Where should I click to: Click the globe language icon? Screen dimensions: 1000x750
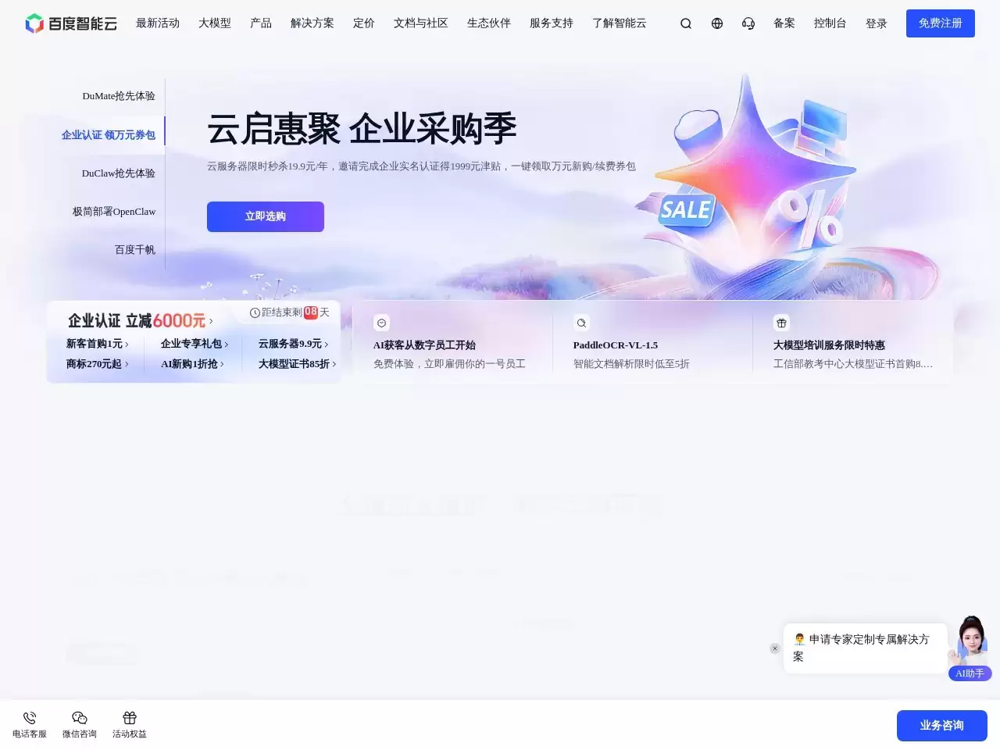tap(716, 23)
